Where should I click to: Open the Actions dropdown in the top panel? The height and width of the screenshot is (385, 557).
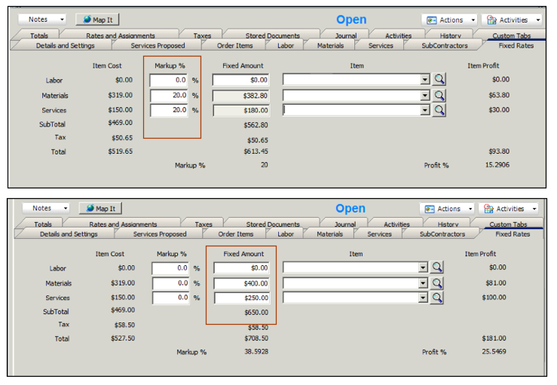(x=451, y=20)
